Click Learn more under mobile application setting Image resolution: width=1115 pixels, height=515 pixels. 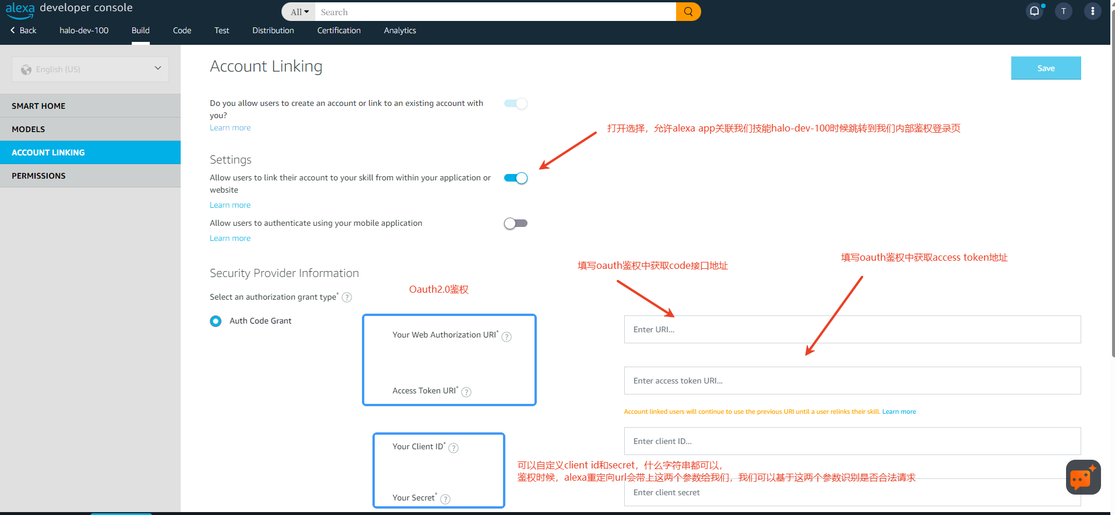point(230,239)
